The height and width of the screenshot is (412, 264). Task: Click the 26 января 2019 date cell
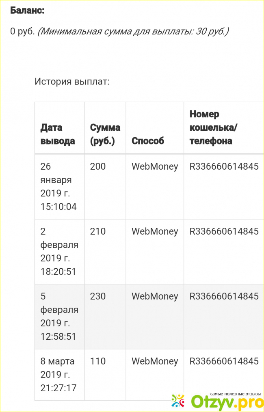[x=58, y=186]
